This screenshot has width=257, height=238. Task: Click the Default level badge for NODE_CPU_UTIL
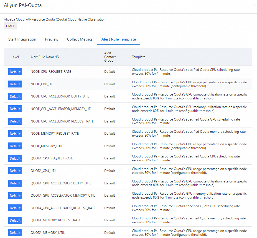tap(15, 84)
